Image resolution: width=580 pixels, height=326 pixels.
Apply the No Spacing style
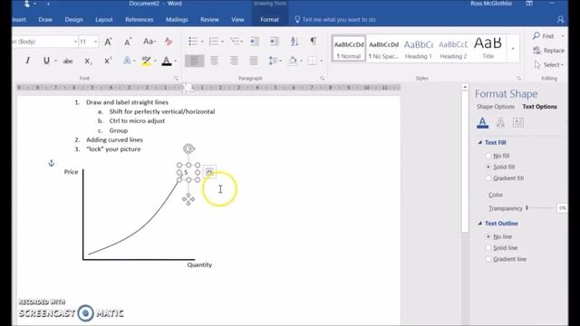pos(383,48)
